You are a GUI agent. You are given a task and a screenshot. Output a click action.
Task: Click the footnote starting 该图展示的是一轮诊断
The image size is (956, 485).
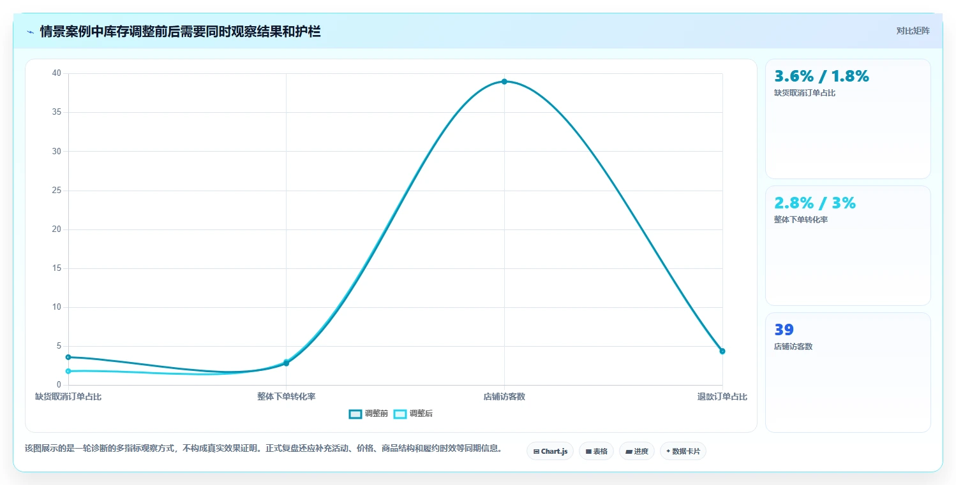[x=264, y=448]
